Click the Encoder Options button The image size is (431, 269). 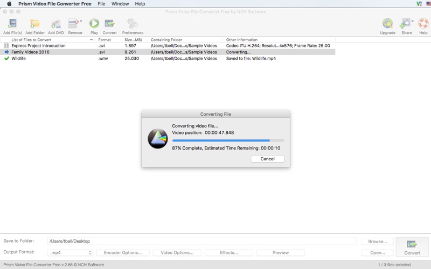[x=123, y=252]
